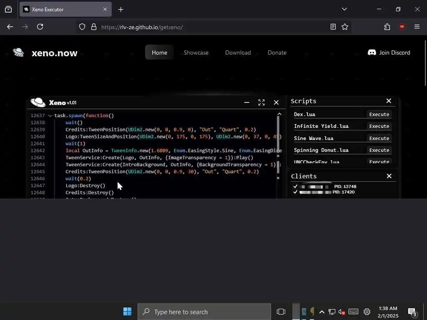427x320 pixels.
Task: Open the Showcase nav tab
Action: click(196, 52)
